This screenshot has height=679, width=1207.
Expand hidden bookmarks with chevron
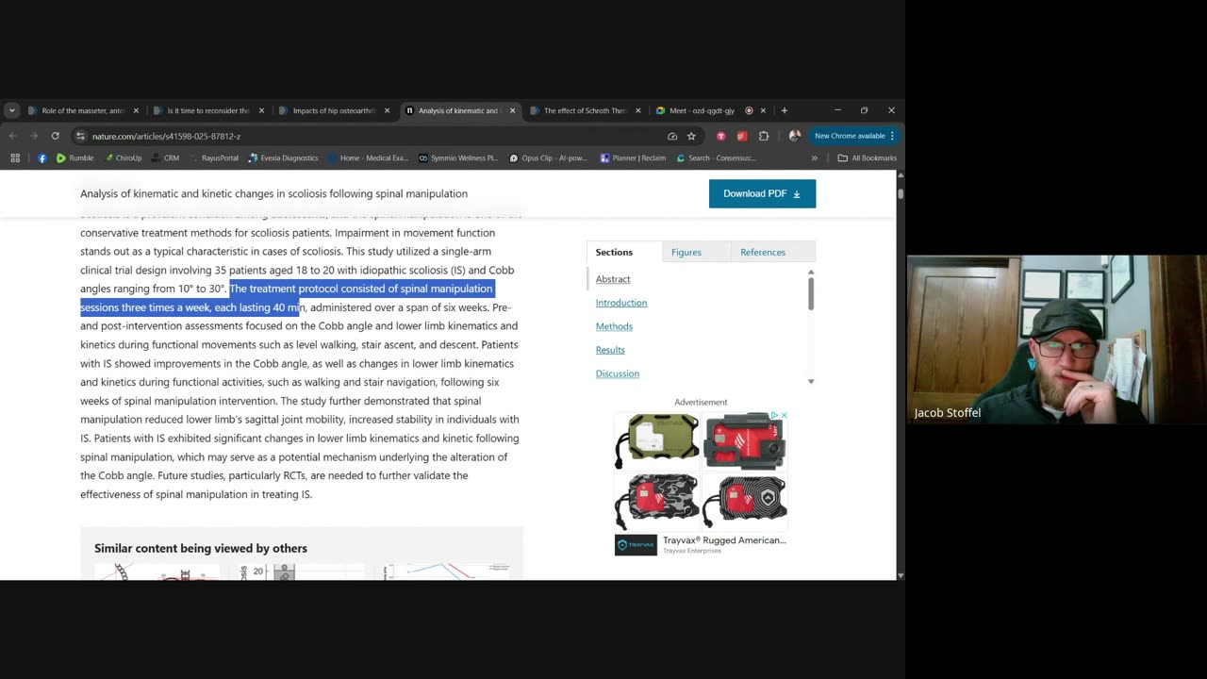(815, 157)
